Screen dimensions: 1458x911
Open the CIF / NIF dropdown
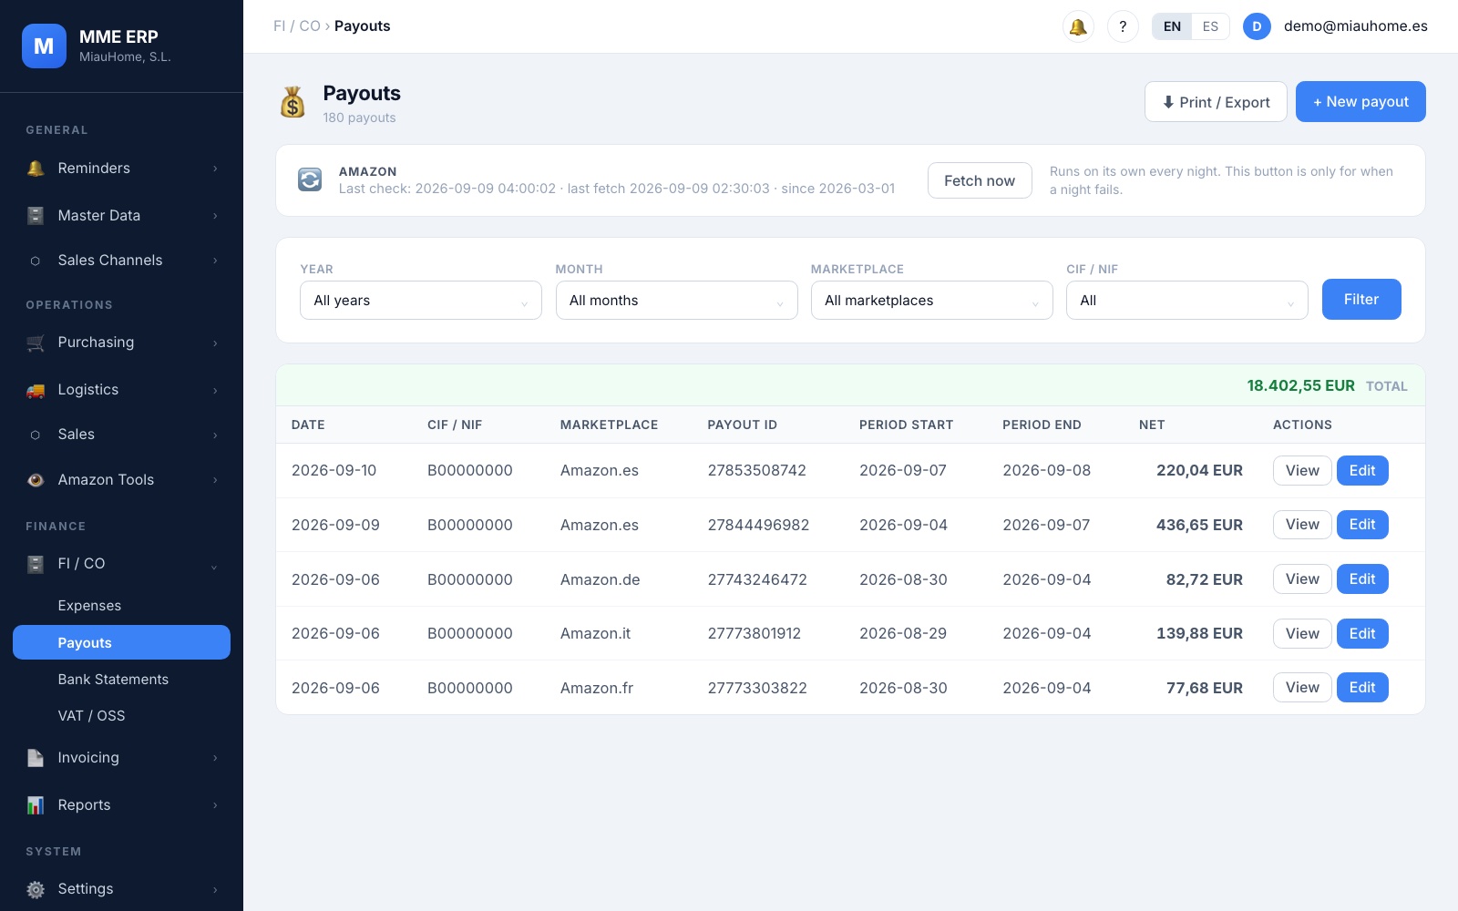pos(1186,301)
